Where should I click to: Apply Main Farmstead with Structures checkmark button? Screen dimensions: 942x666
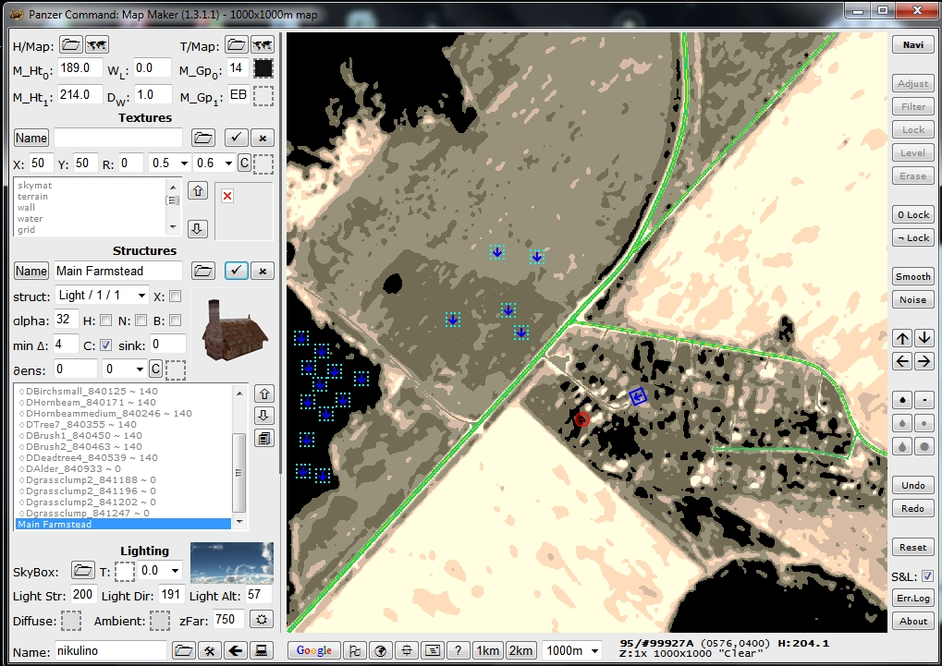point(236,271)
